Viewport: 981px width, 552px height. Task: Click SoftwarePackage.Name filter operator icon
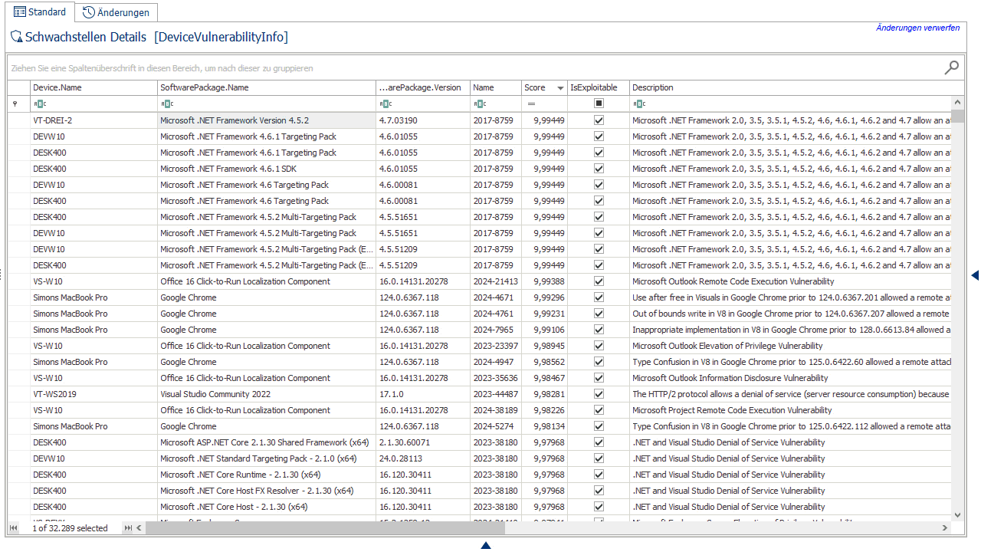pyautogui.click(x=166, y=103)
